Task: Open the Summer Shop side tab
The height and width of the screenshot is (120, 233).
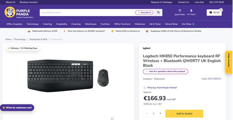Action: [229, 62]
